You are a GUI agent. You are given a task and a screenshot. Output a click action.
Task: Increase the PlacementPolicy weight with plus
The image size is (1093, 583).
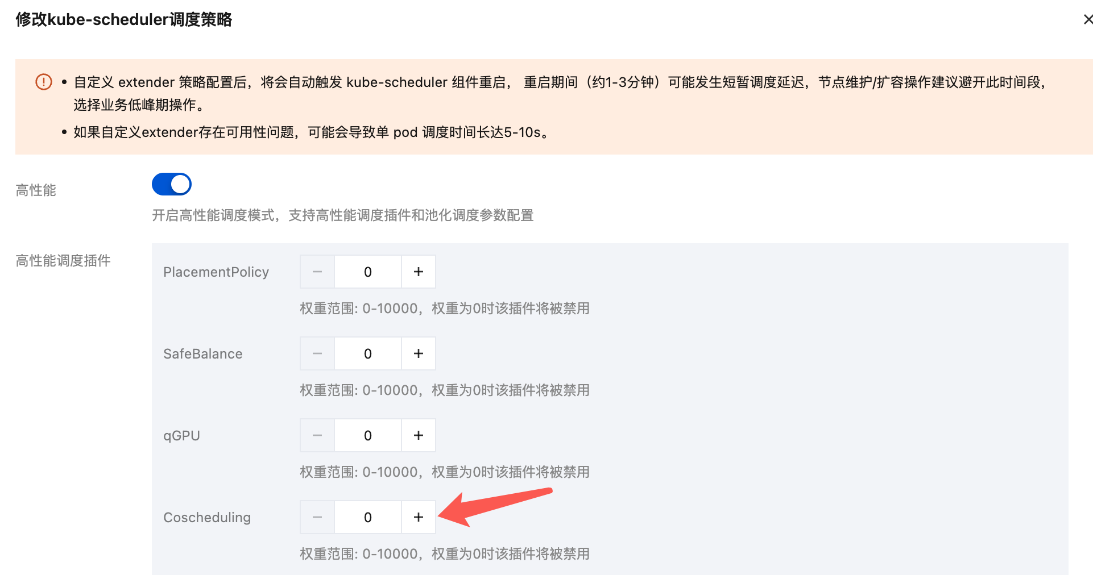419,272
